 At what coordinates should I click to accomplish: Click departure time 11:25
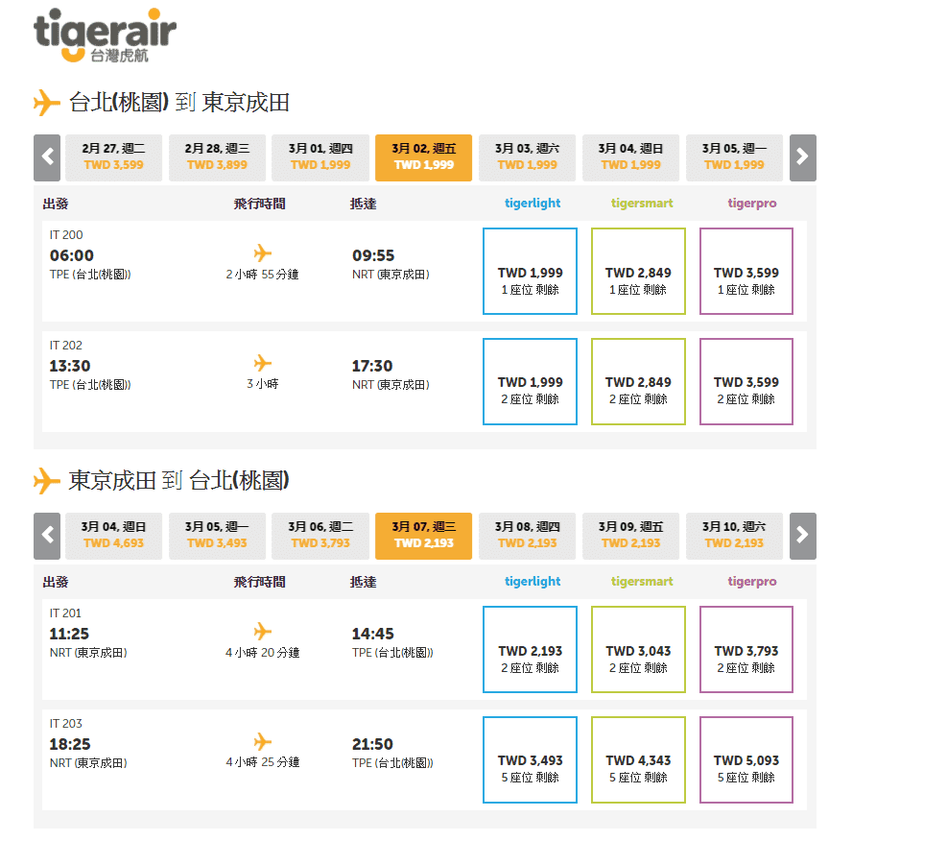coord(69,634)
